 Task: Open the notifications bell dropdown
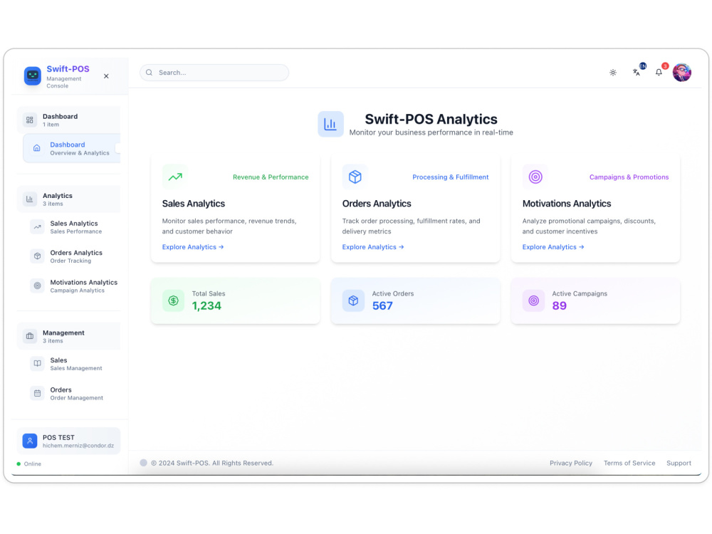pyautogui.click(x=659, y=72)
